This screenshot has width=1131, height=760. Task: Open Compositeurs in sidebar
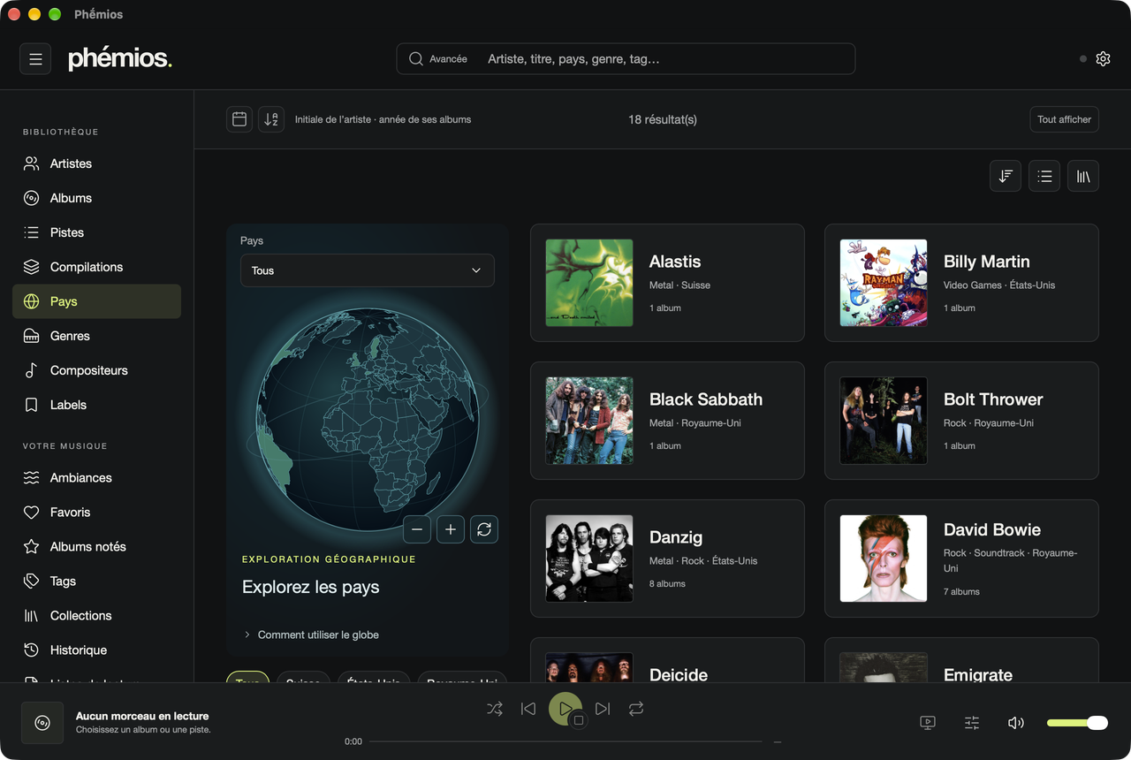click(x=97, y=370)
